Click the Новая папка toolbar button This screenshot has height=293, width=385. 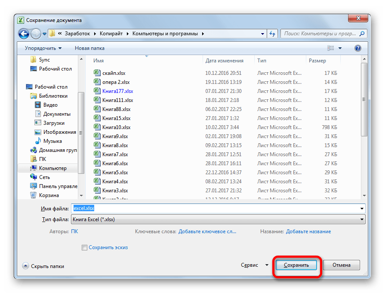(89, 48)
